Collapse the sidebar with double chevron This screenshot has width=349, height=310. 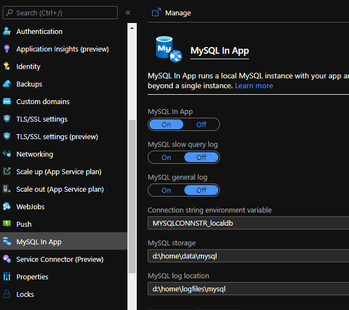point(128,13)
